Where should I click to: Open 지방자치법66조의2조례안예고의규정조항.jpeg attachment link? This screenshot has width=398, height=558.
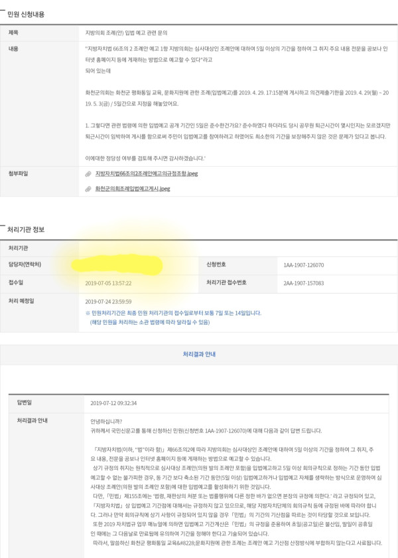(x=147, y=173)
